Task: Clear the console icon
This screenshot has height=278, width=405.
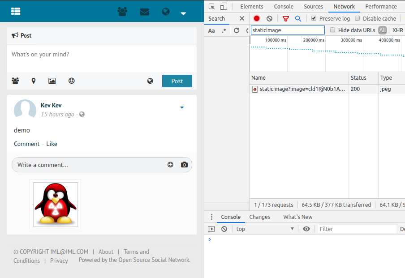Action: pyautogui.click(x=224, y=229)
